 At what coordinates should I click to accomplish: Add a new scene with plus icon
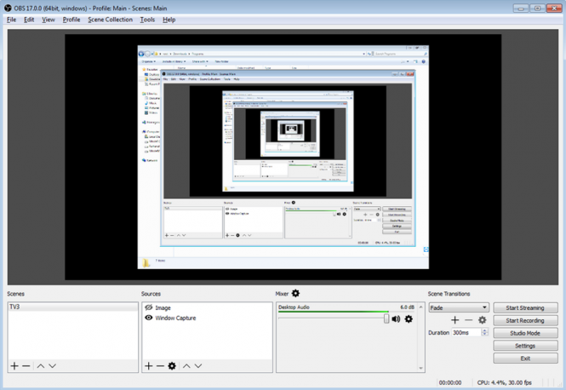pos(14,365)
